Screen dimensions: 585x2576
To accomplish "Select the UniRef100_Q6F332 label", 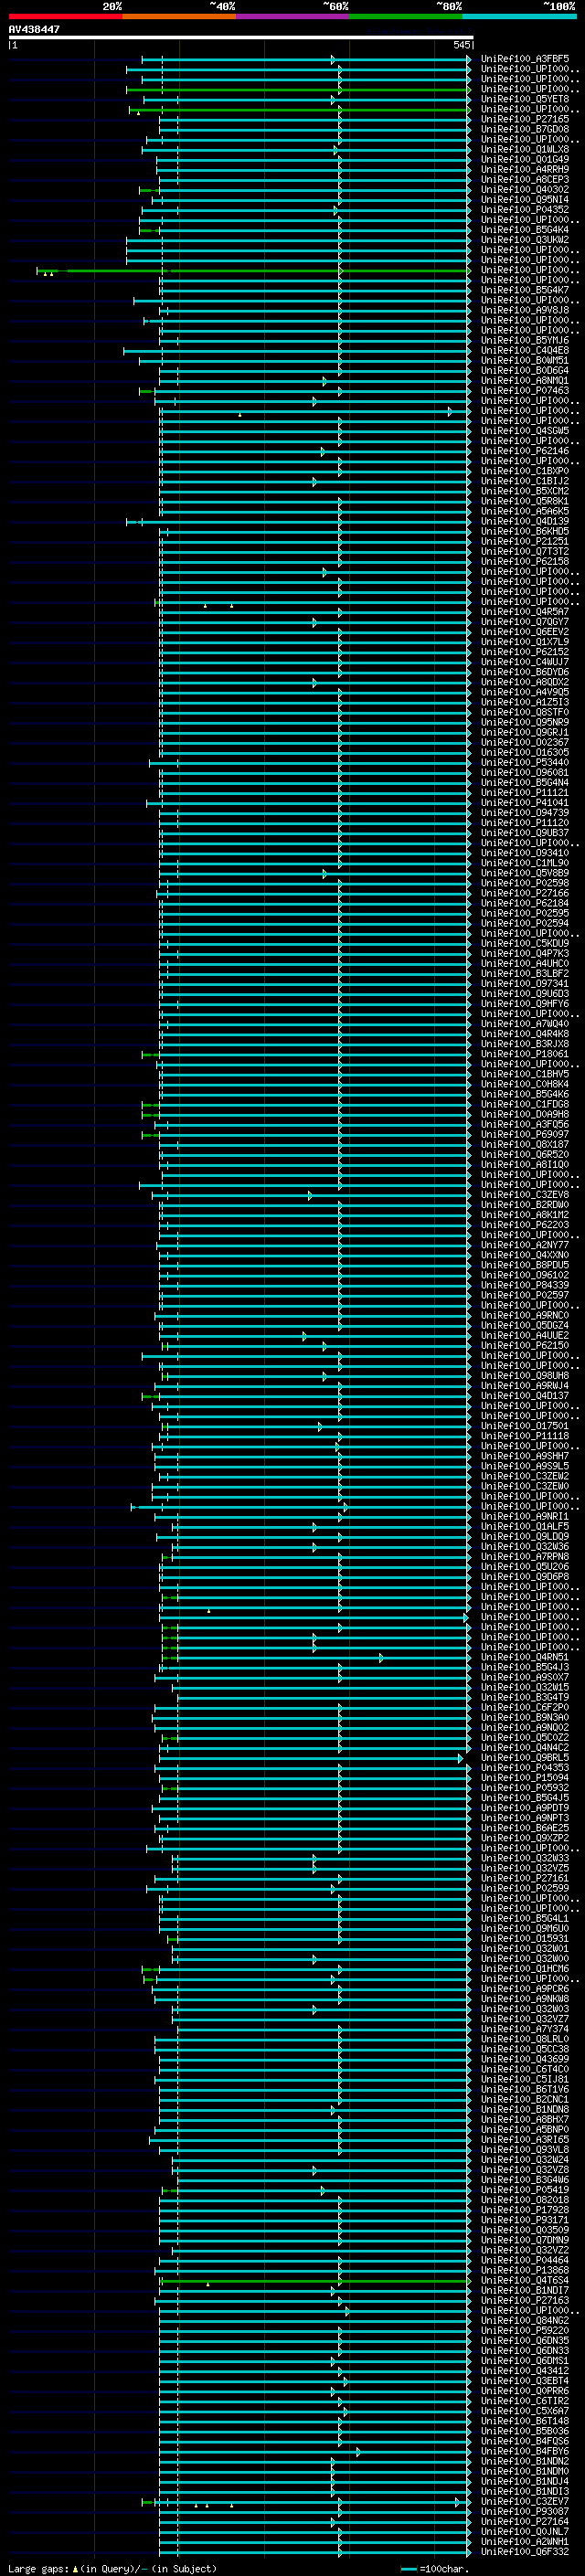I will point(525,2552).
